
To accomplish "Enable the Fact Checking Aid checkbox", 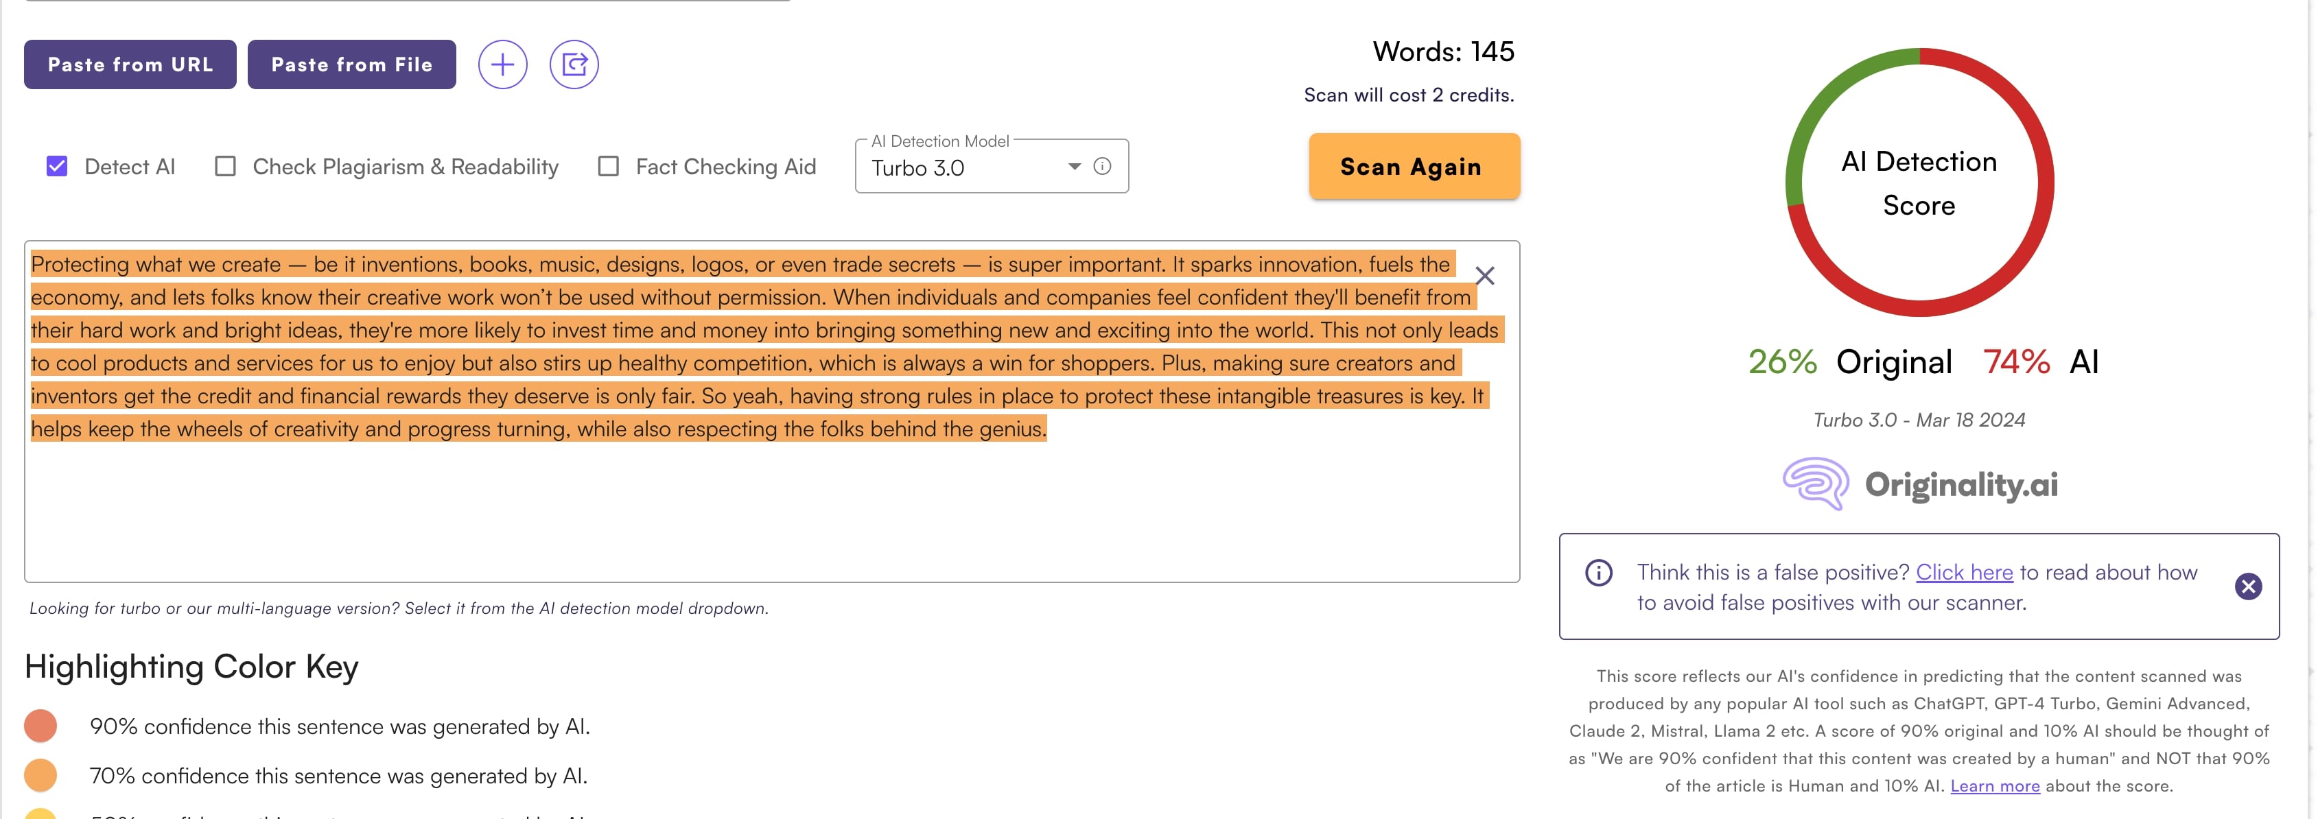I will (x=608, y=166).
